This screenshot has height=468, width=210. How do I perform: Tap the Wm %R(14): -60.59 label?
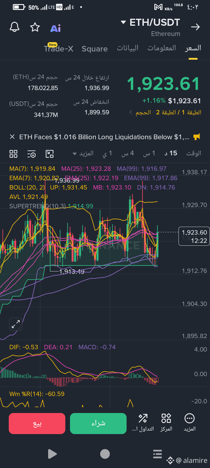pos(37,394)
